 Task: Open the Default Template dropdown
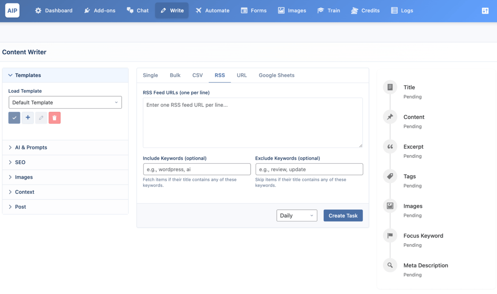pos(65,102)
